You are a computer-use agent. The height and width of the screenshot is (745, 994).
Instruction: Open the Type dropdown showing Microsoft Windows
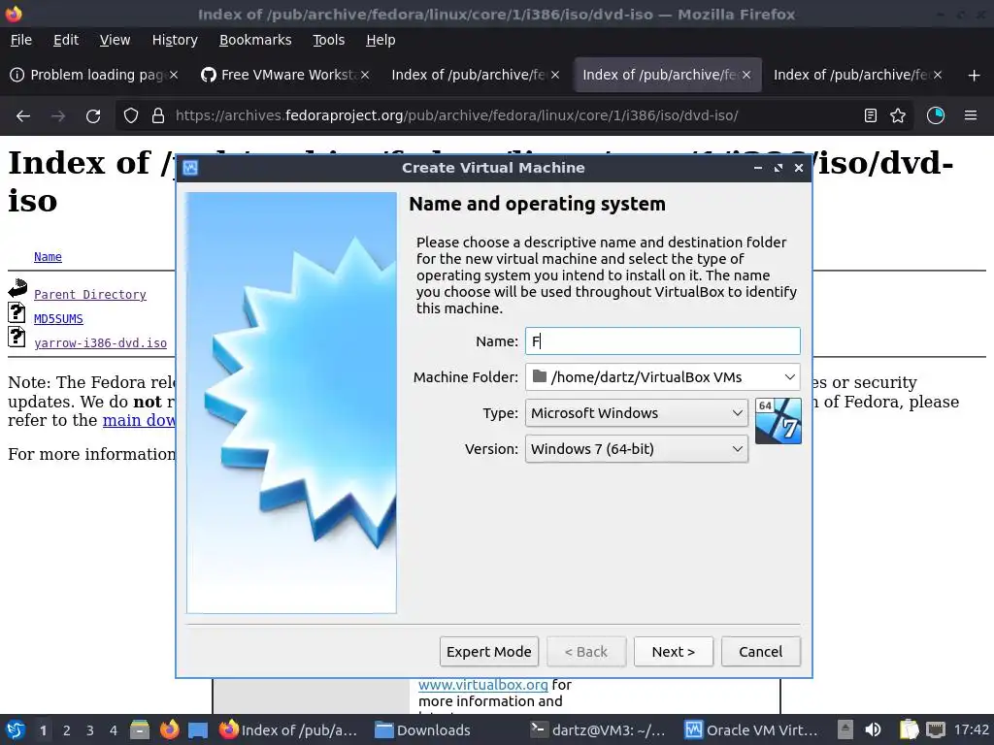pyautogui.click(x=637, y=413)
